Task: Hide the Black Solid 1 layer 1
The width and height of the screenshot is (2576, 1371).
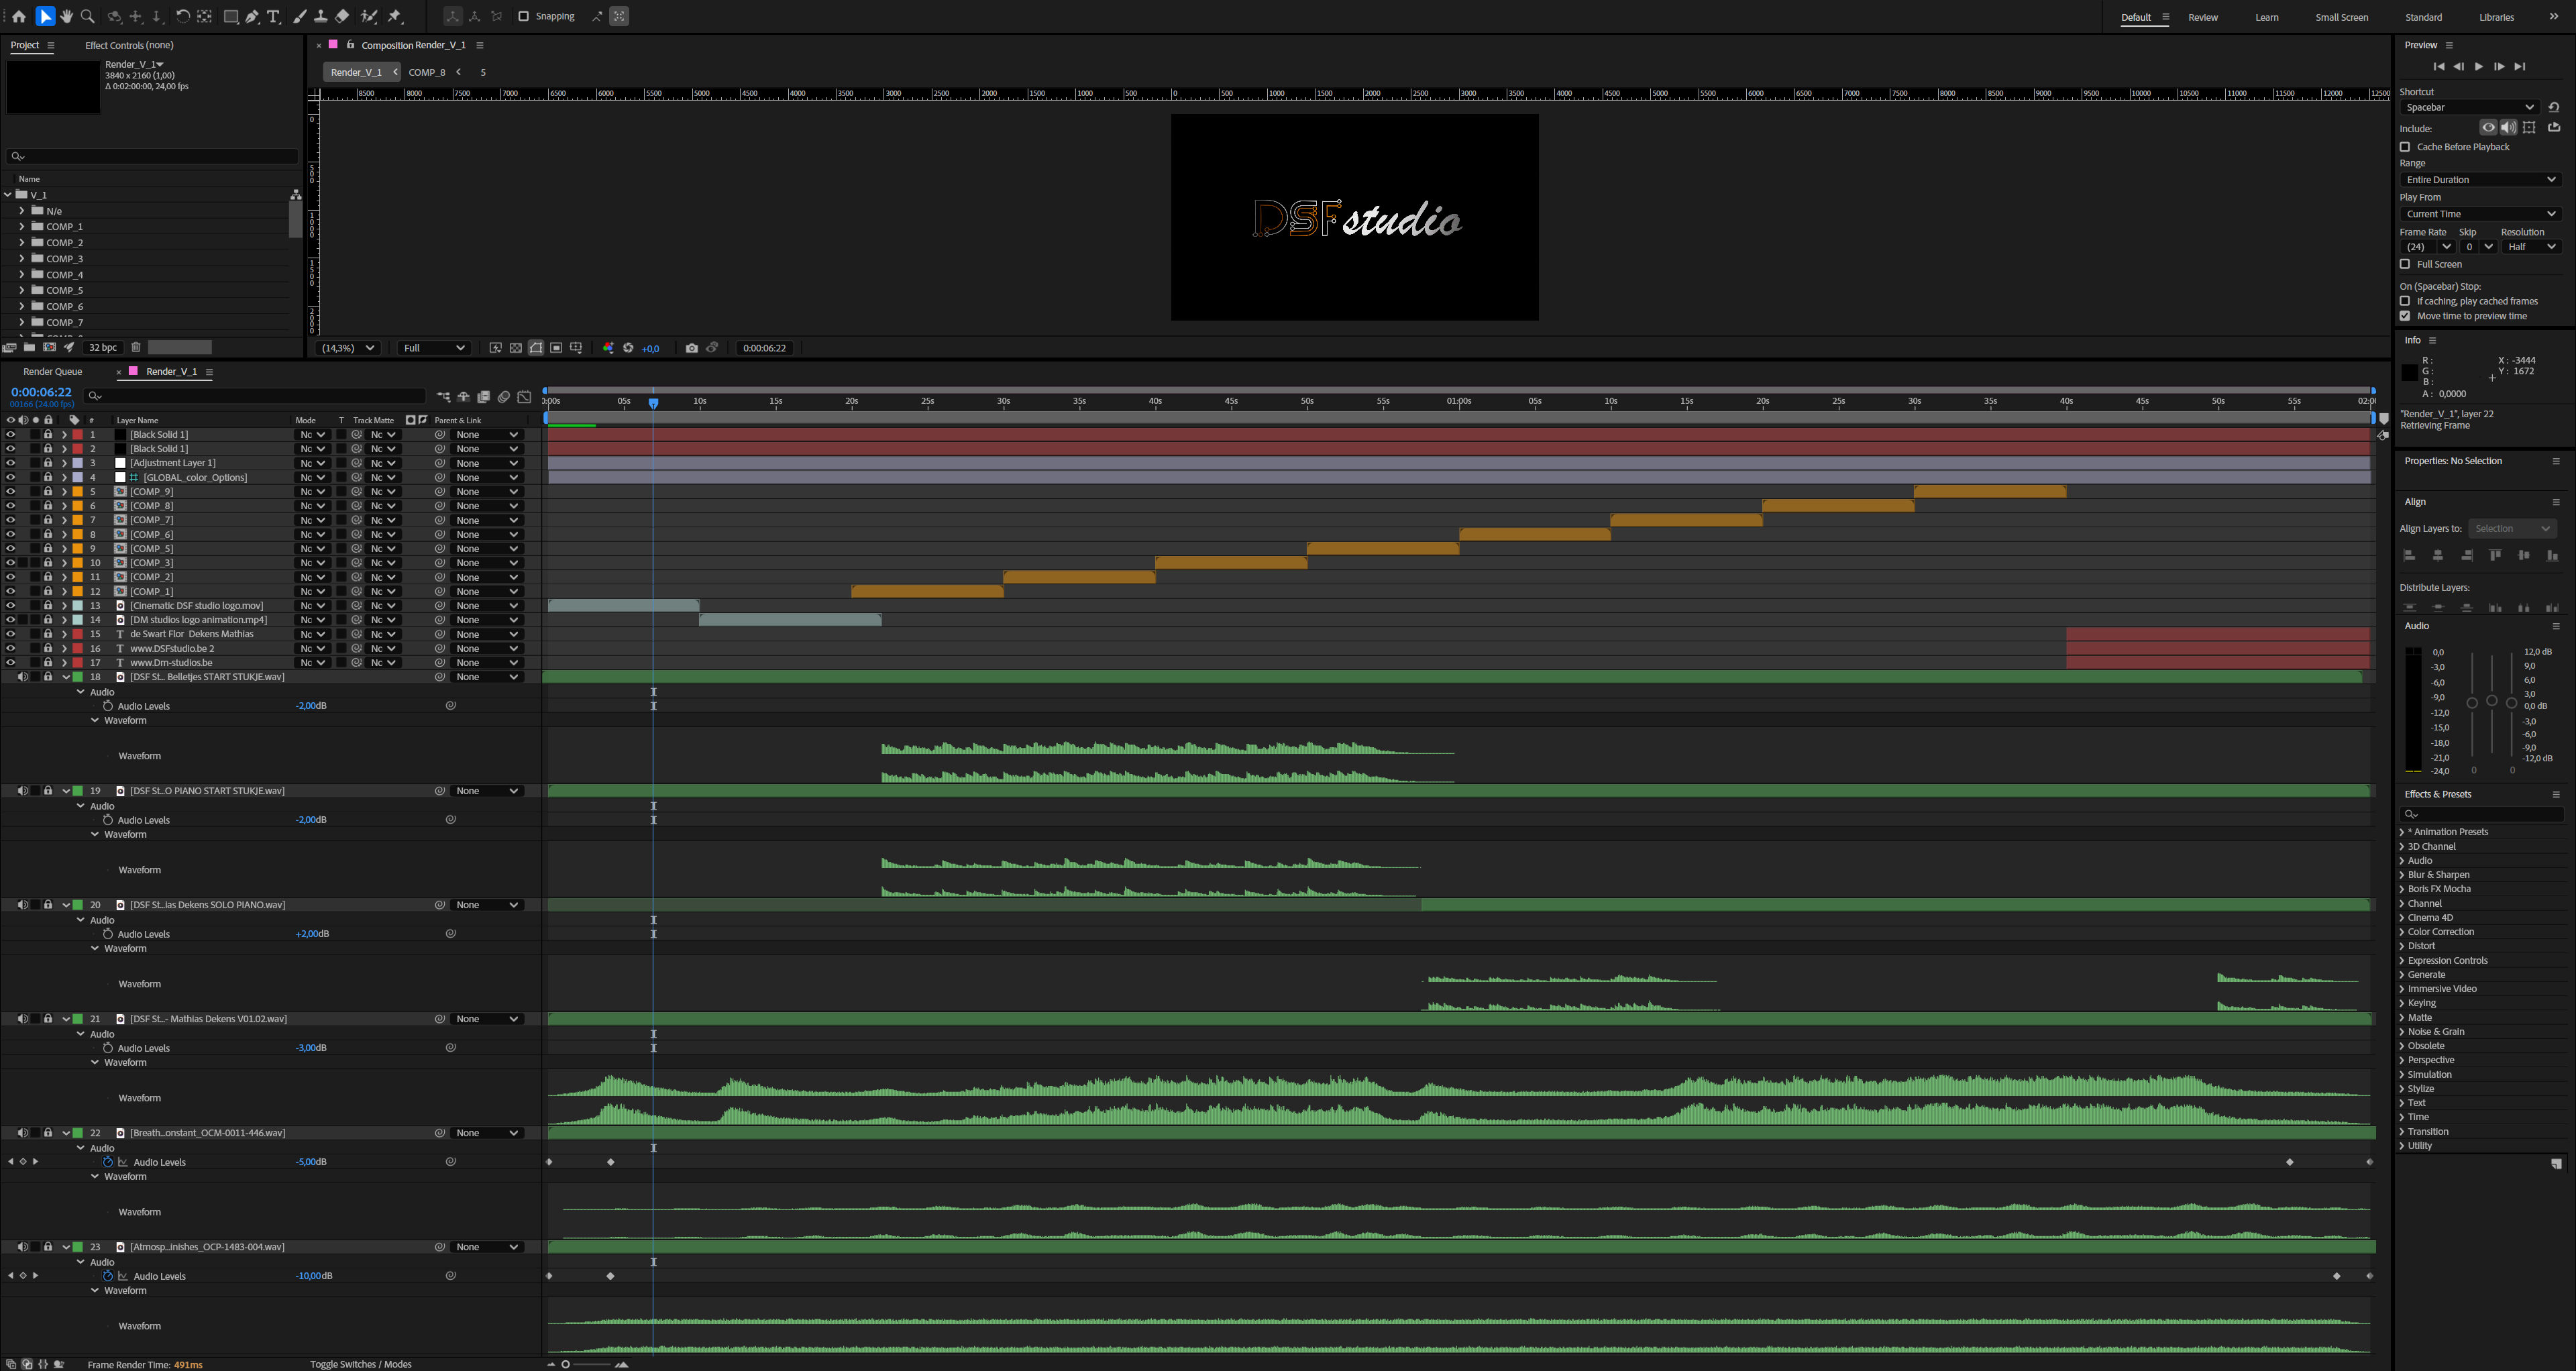Action: coord(10,435)
